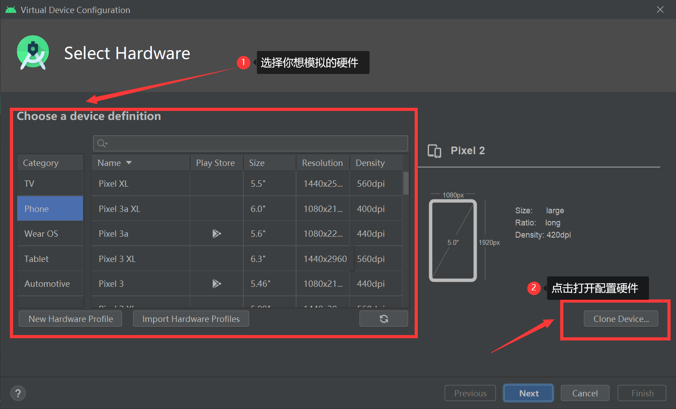This screenshot has width=676, height=409.
Task: Select the Pixel 3 device name
Action: coord(111,284)
